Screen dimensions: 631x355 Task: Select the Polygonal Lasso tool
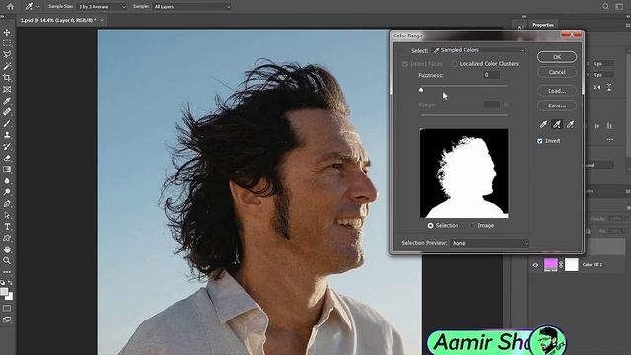7,54
